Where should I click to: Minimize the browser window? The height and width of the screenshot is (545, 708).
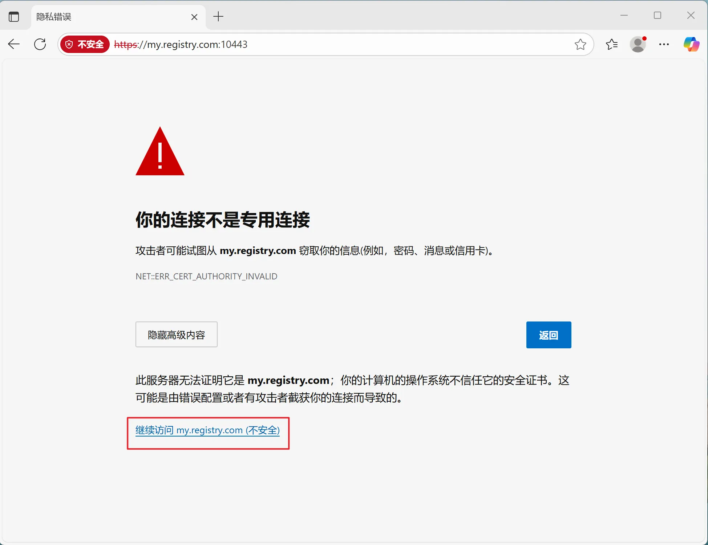[x=624, y=16]
